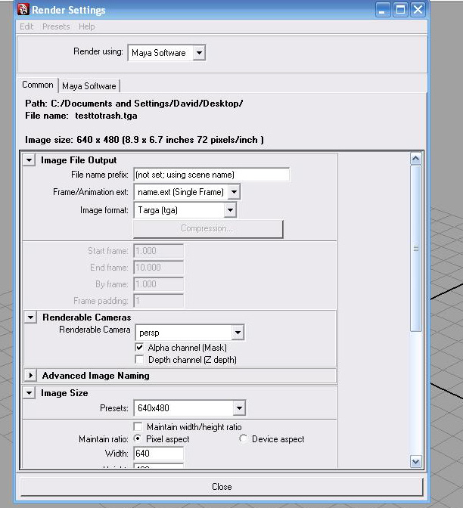463x508 pixels.
Task: Collapse the Image File Output section
Action: pyautogui.click(x=30, y=160)
